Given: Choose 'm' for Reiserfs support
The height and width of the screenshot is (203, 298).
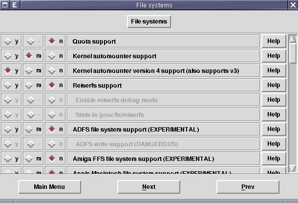Looking at the screenshot, I should (x=30, y=86).
